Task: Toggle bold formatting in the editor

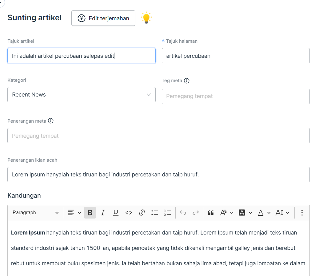Action: tap(90, 213)
